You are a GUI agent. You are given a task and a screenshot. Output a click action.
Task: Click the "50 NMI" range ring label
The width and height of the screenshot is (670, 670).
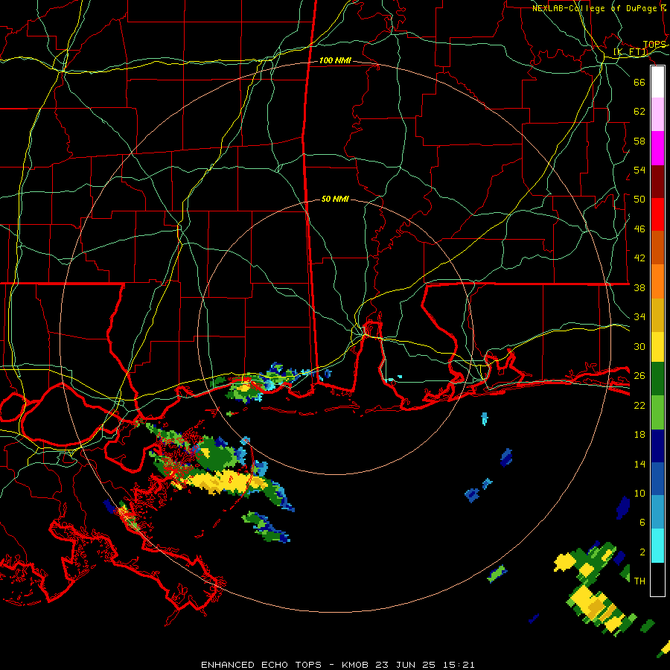pyautogui.click(x=335, y=199)
